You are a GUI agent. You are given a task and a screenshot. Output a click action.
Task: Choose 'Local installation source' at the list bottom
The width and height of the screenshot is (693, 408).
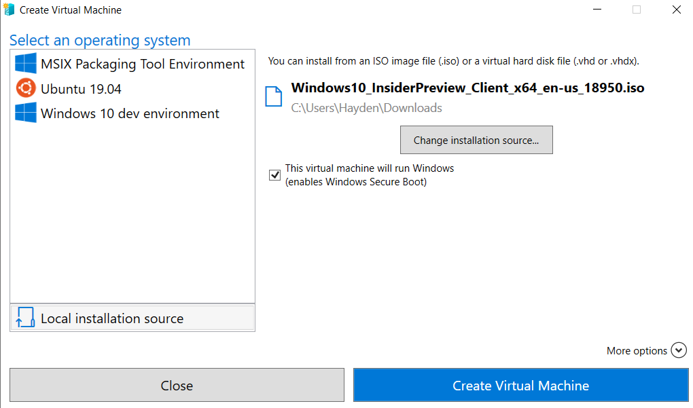pyautogui.click(x=112, y=318)
